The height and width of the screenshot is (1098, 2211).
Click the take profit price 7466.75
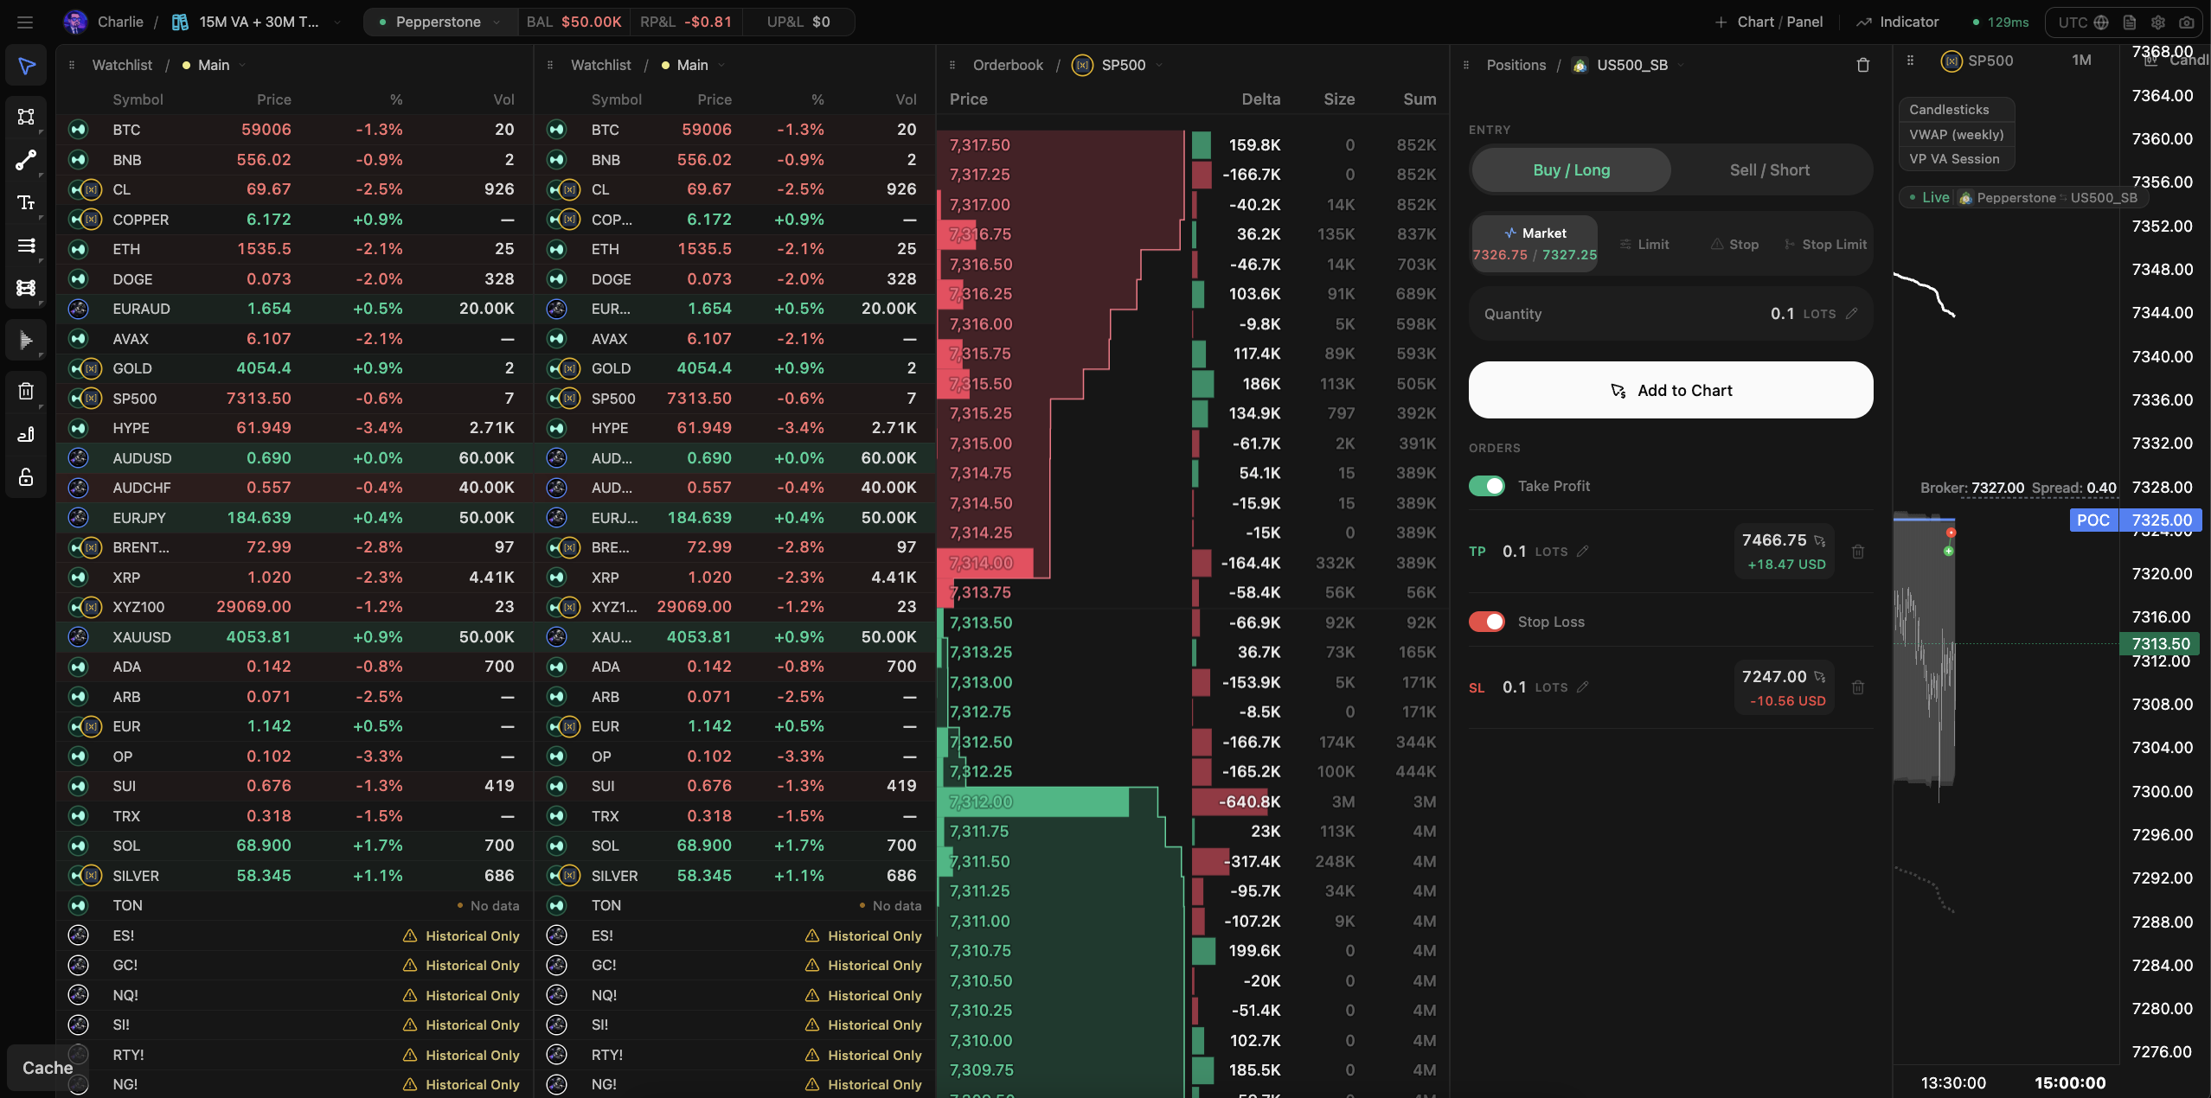click(1773, 540)
